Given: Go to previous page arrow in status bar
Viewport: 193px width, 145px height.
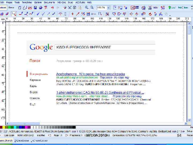Looking at the screenshot, I should click(x=50, y=135).
